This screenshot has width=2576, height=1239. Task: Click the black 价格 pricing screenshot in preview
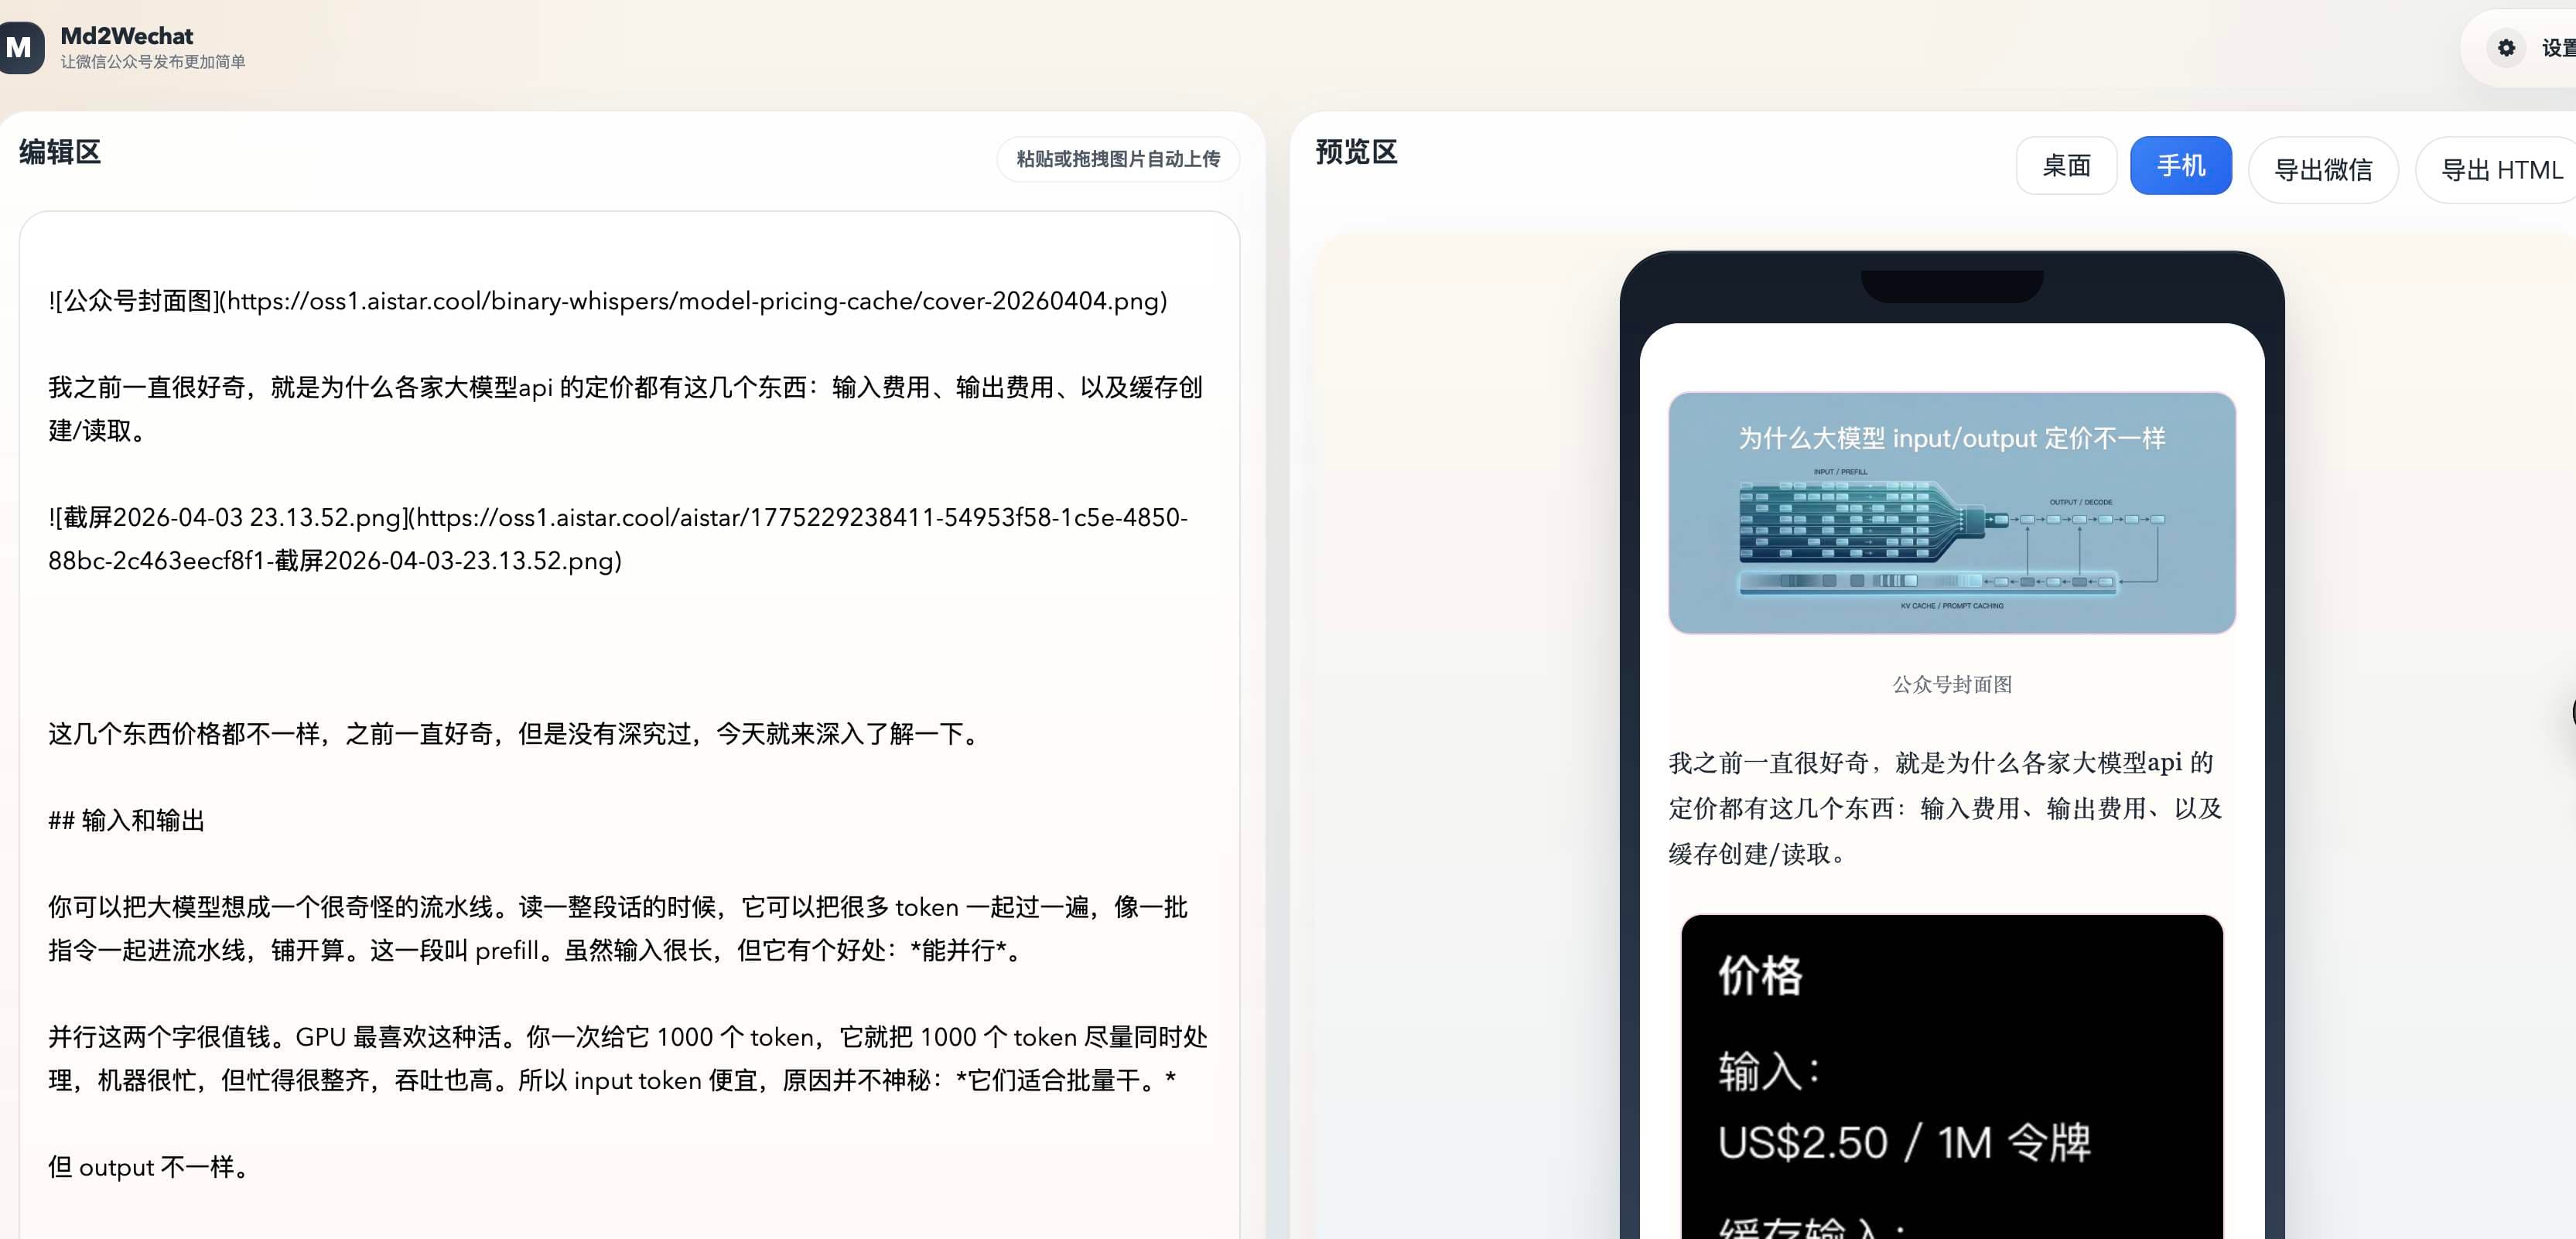tap(1951, 1076)
